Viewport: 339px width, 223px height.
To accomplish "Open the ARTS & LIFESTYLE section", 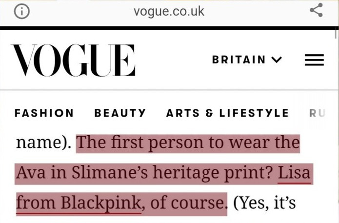I will pyautogui.click(x=227, y=113).
